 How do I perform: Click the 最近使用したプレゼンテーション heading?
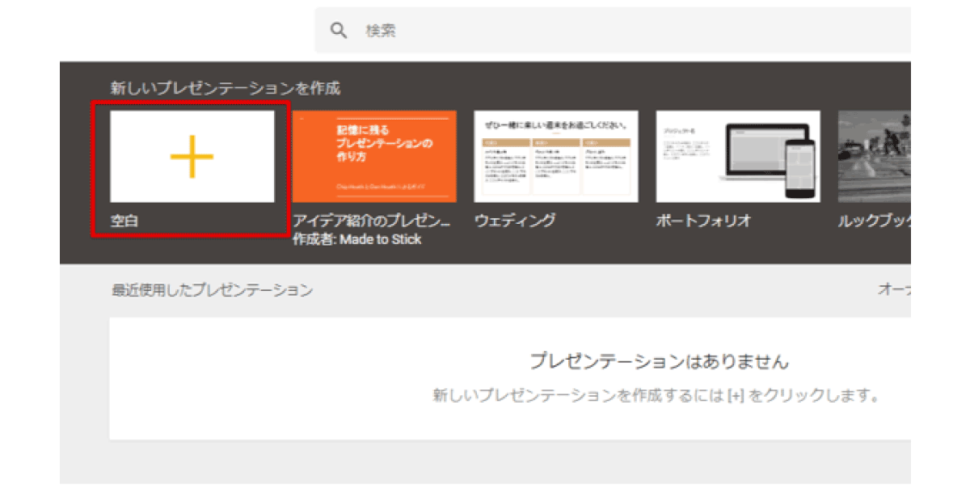212,289
